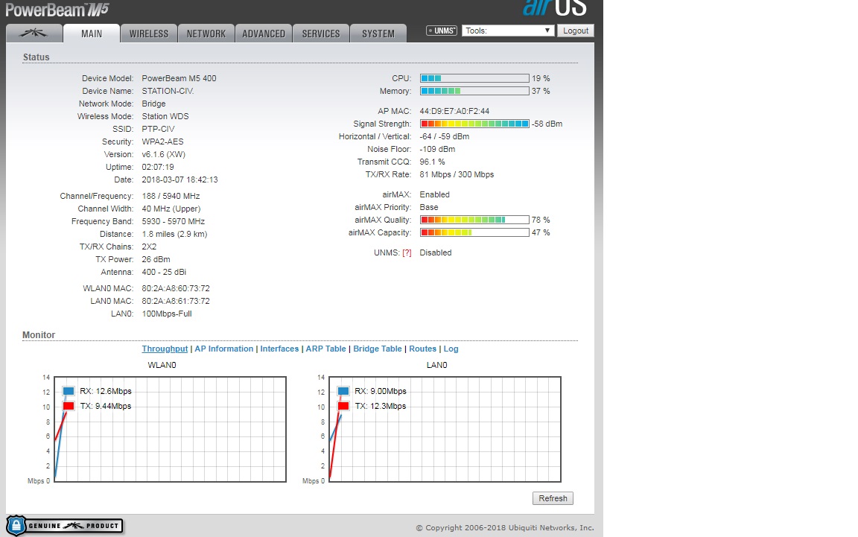Select the Horizontal / Vertical value -64 / -59 dBm
This screenshot has width=858, height=537.
coord(445,136)
